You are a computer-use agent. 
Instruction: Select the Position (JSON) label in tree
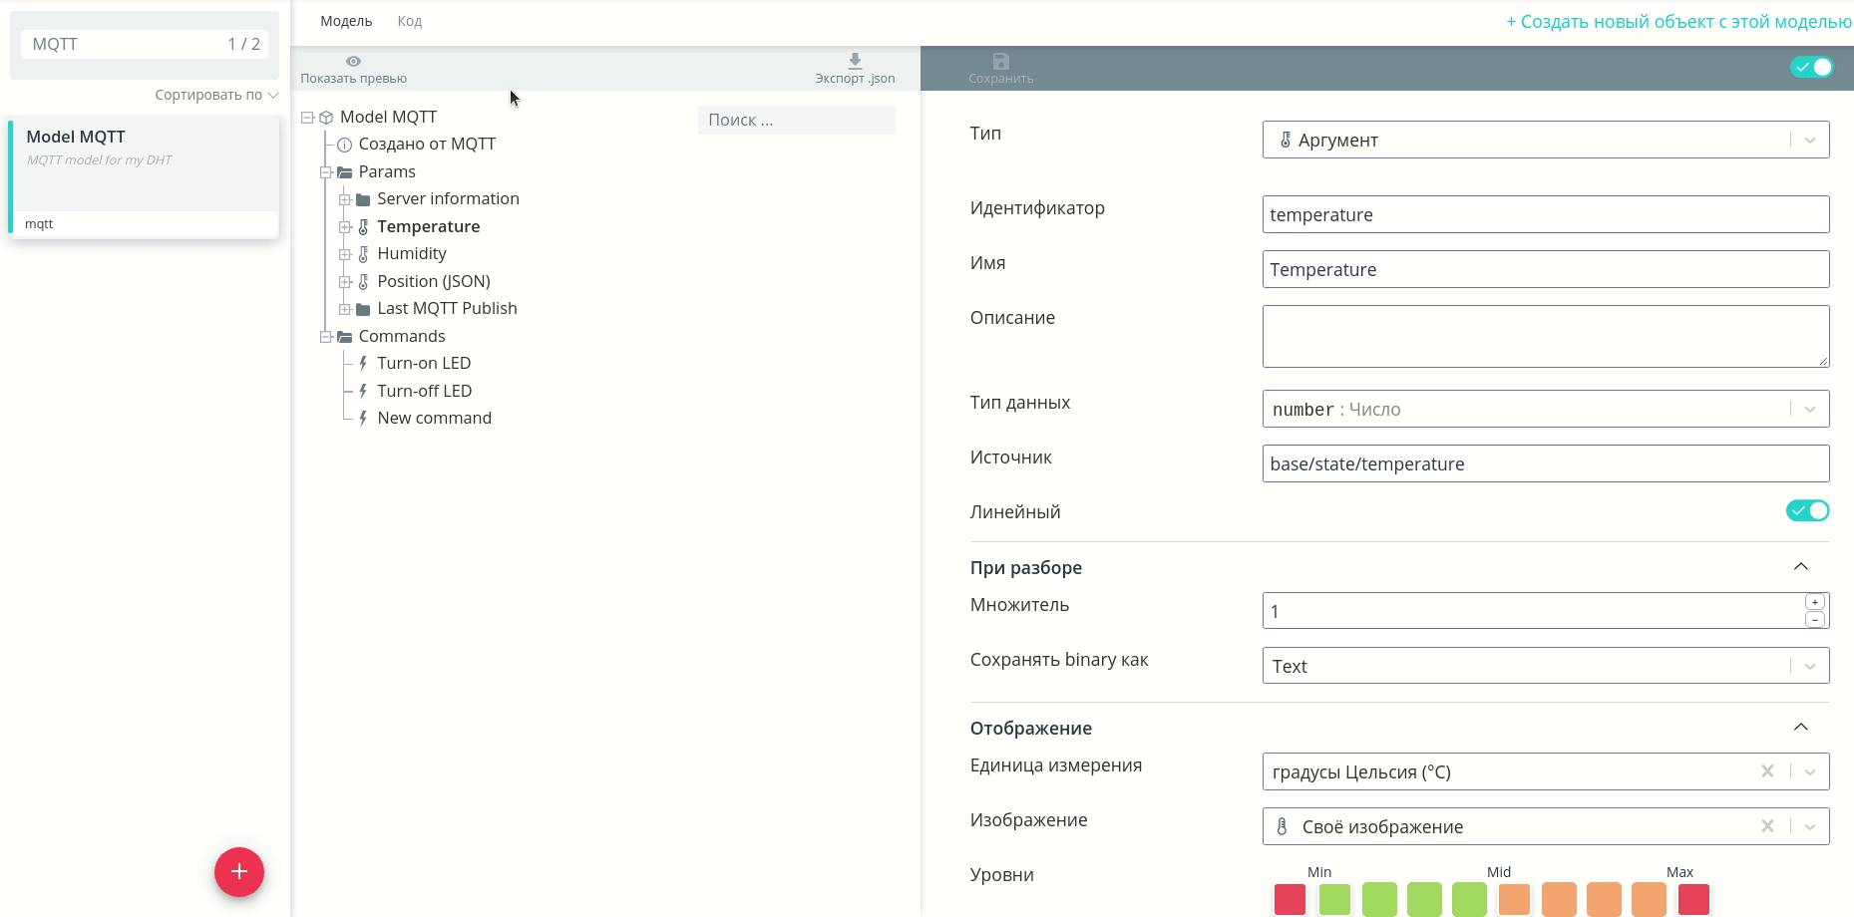tap(434, 282)
